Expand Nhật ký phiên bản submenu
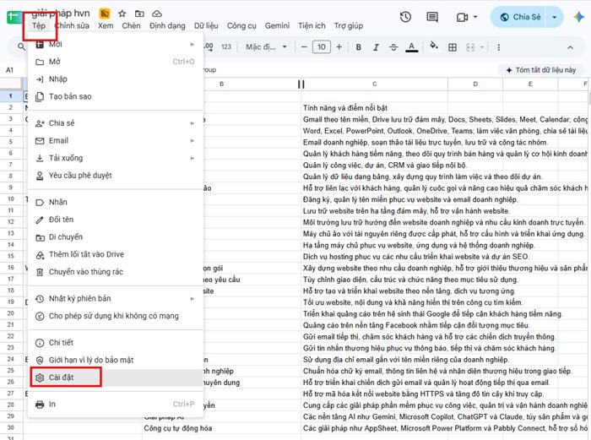Viewport: 591px width, 440px height. click(116, 299)
